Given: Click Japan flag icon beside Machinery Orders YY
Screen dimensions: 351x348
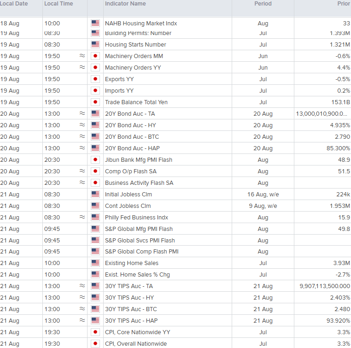Looking at the screenshot, I should point(95,67).
